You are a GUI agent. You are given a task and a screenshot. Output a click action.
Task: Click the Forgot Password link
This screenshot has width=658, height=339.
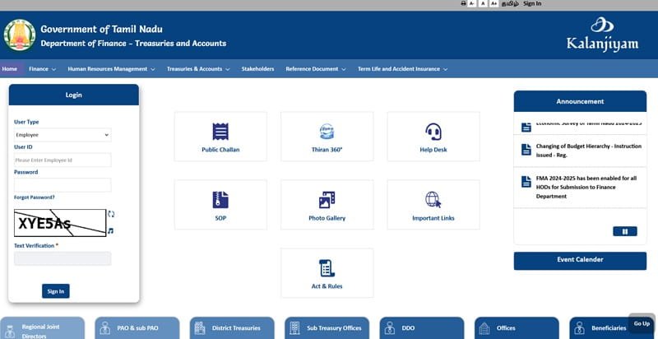pos(35,197)
